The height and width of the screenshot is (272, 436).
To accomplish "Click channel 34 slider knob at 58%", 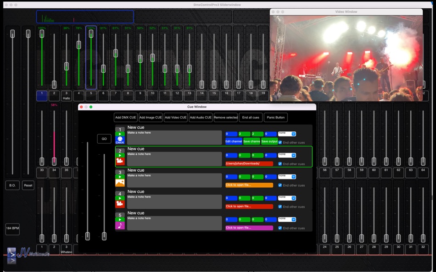I will click(x=54, y=161).
